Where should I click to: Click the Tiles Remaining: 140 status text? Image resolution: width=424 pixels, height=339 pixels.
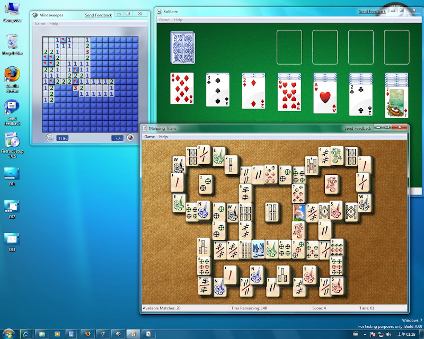(249, 308)
